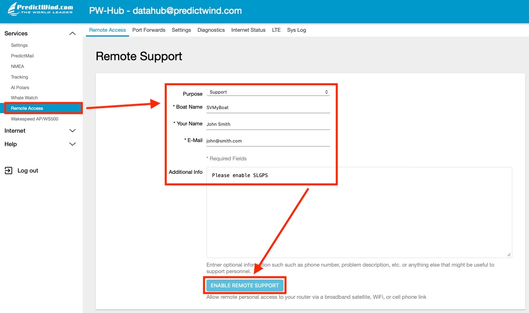This screenshot has height=313, width=529.
Task: Select AI Polars in Services menu
Action: point(20,87)
